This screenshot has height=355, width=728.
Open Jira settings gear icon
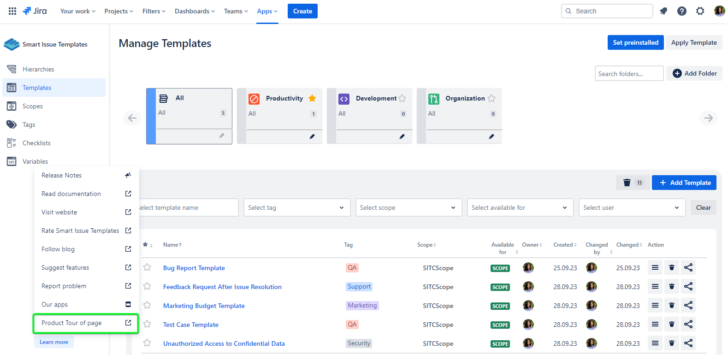point(700,11)
